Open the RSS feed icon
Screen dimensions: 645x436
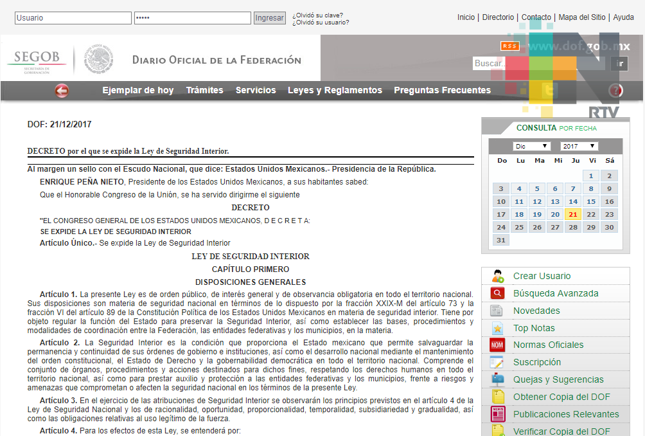[509, 46]
